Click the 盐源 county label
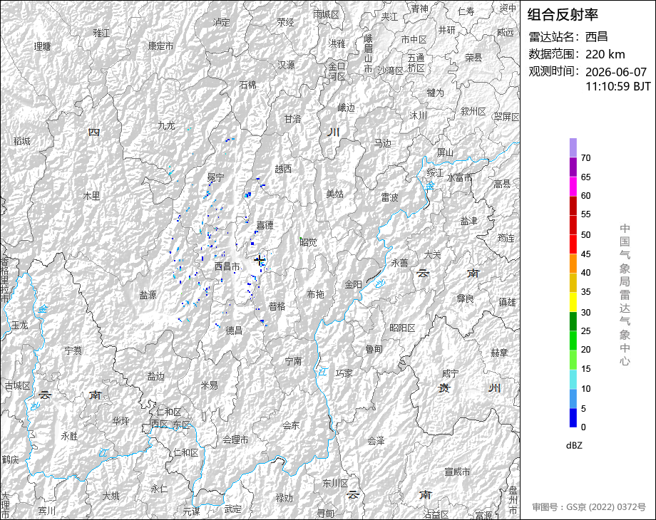The image size is (656, 520). click(148, 295)
